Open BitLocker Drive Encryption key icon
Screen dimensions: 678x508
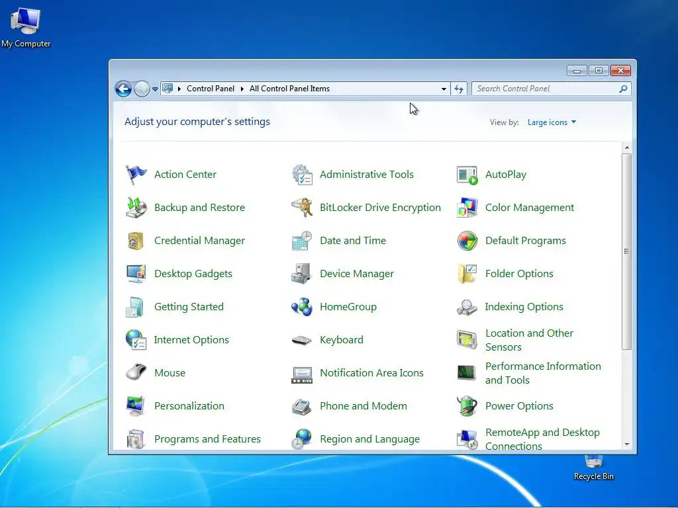(302, 208)
